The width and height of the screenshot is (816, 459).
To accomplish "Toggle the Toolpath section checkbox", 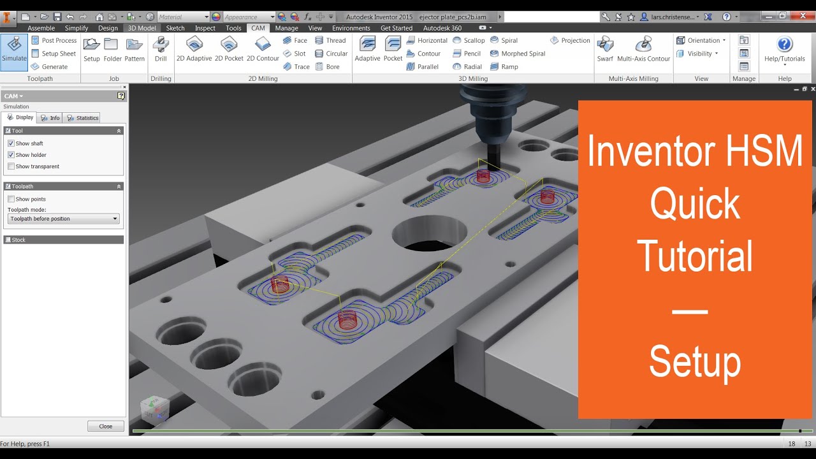I will 8,186.
